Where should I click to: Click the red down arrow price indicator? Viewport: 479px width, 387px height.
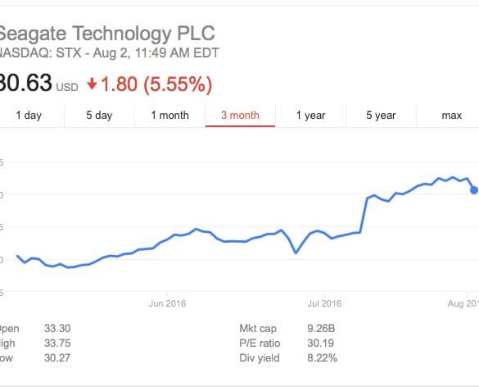[x=92, y=84]
